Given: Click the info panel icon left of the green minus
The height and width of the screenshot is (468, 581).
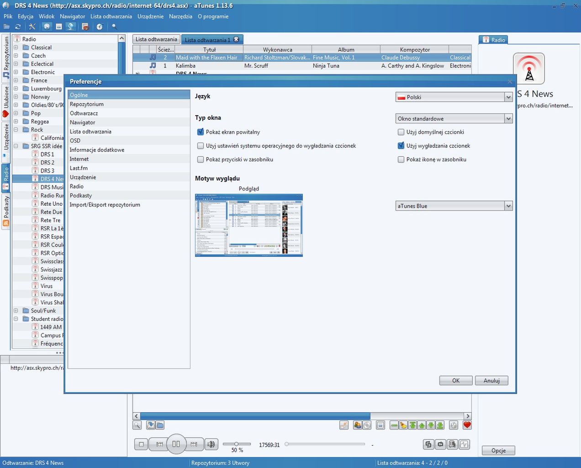Looking at the screenshot, I should 380,425.
